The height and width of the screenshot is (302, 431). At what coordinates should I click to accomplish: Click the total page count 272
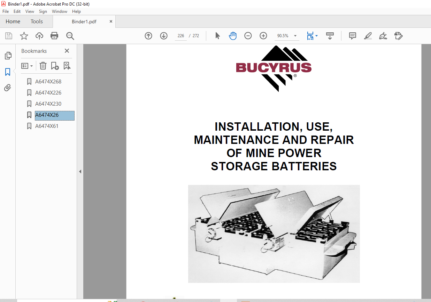(196, 36)
